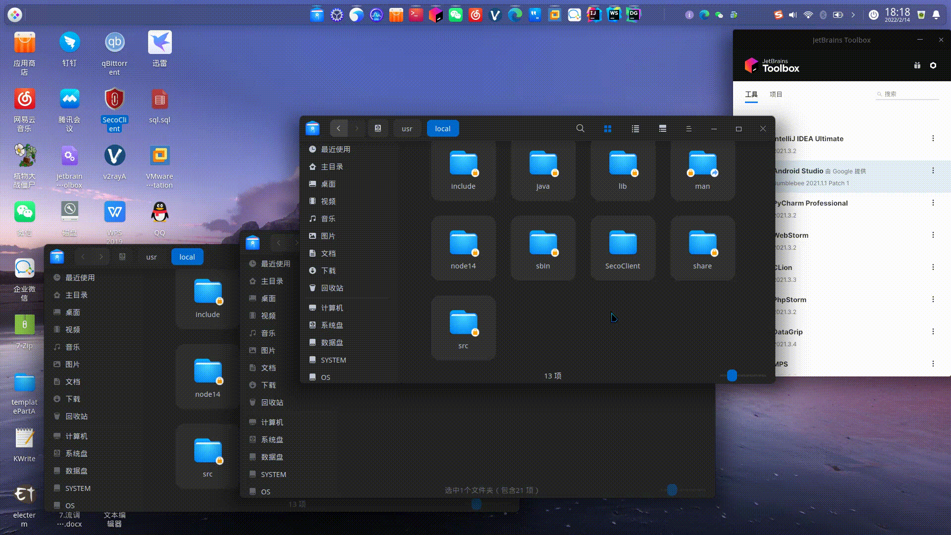Select the 工具 tab in Toolbox
The width and height of the screenshot is (951, 535).
point(751,94)
